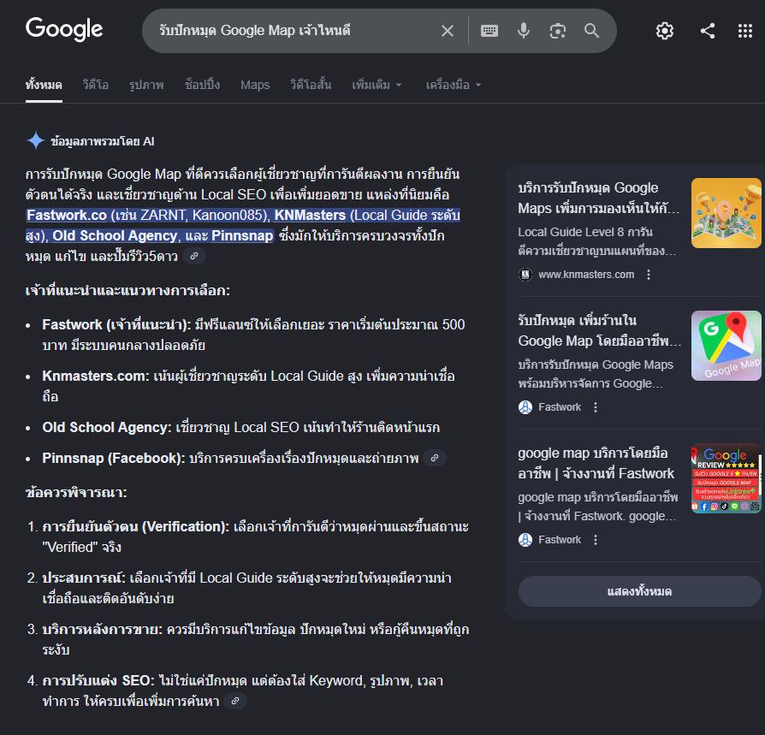Clear the search box text
This screenshot has height=735, width=765.
pos(448,31)
